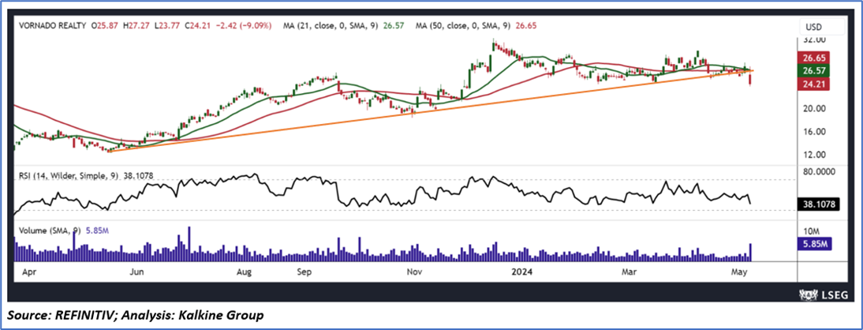The height and width of the screenshot is (330, 863).
Task: Click the 16.00 price axis label
Action: click(814, 131)
